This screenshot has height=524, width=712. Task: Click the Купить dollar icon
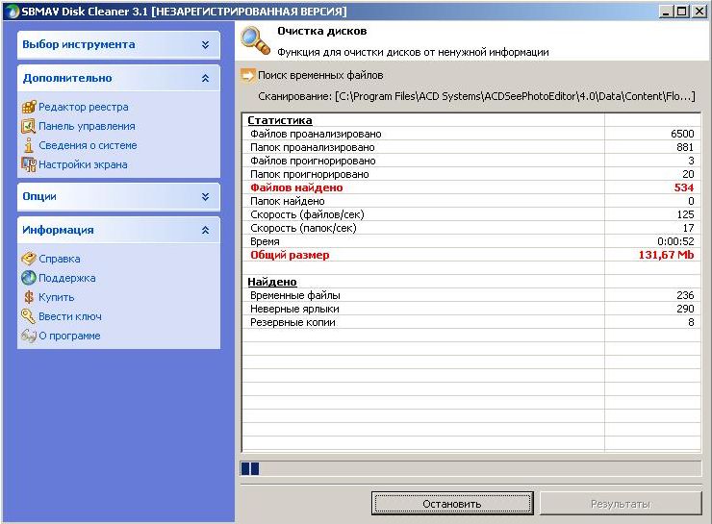coord(29,297)
